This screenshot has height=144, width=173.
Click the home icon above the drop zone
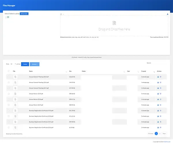point(61,14)
